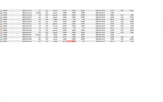
Task: Click the swap value 0.35
Action: [122, 39]
